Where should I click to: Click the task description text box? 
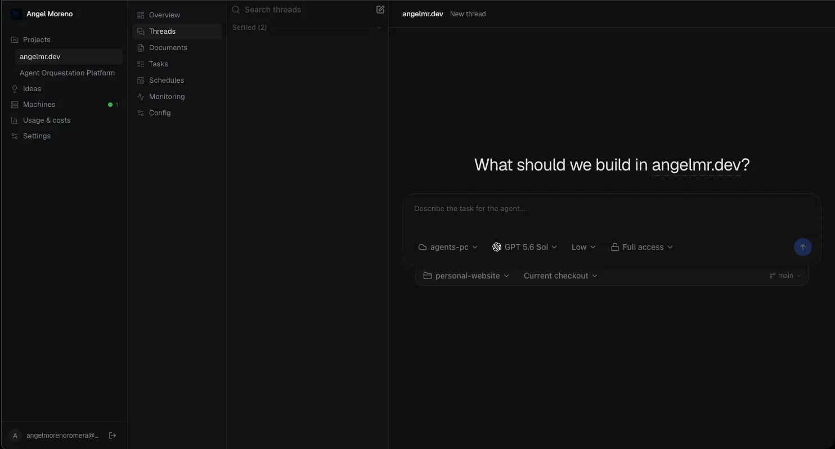612,214
